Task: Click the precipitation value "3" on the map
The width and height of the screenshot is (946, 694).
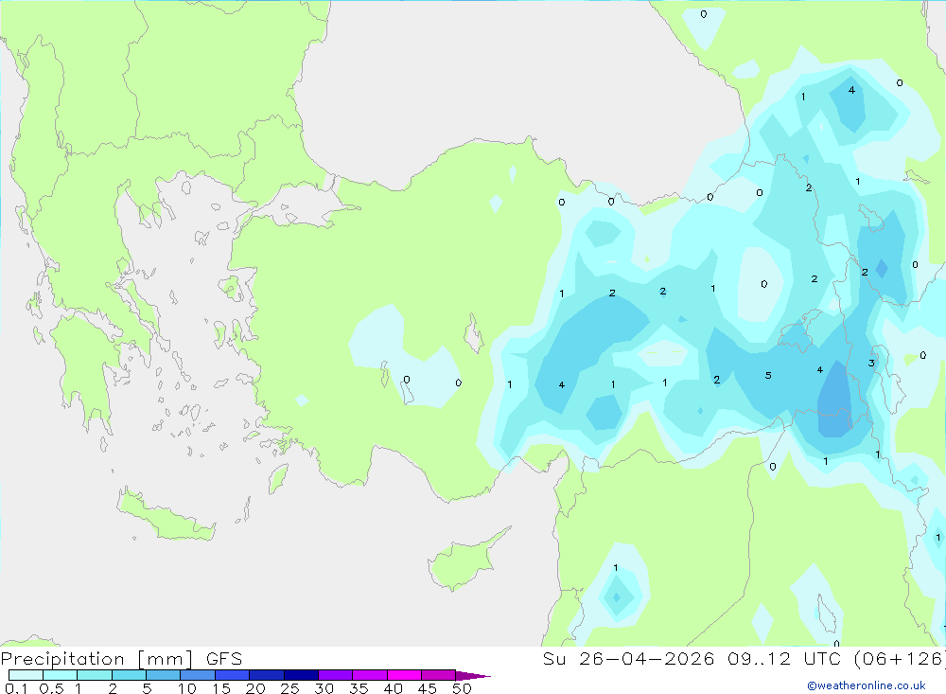Action: 871,363
